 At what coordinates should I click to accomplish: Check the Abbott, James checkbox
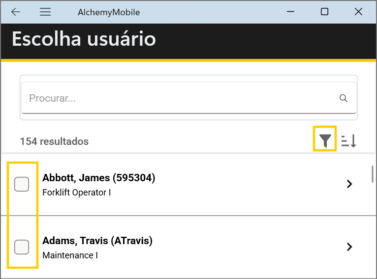[22, 184]
